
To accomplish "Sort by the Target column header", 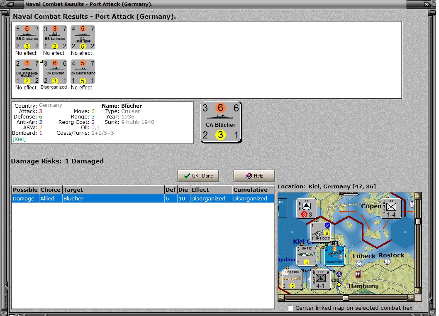I will pyautogui.click(x=113, y=190).
